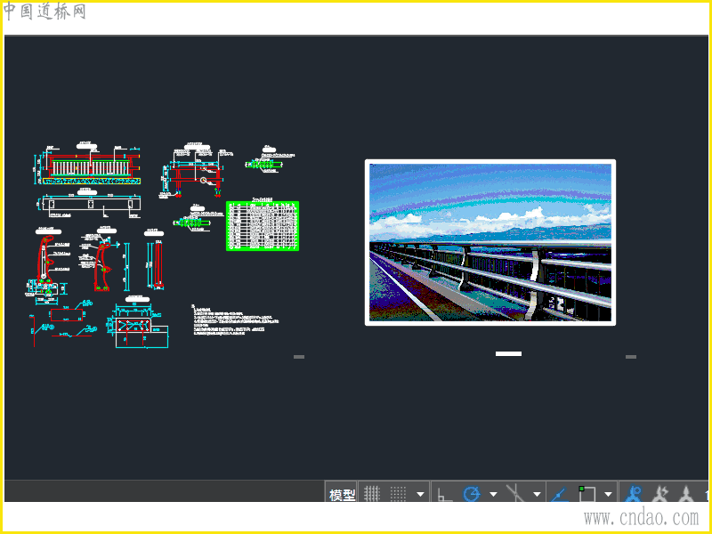Open snap mode dropdown arrow
Screen dimensions: 712x534
[420, 494]
